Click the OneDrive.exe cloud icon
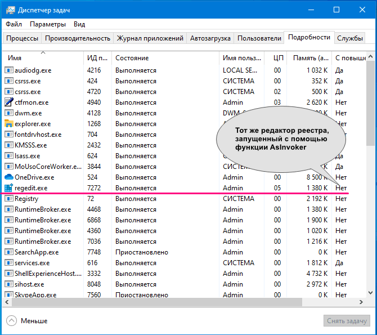 click(9, 177)
